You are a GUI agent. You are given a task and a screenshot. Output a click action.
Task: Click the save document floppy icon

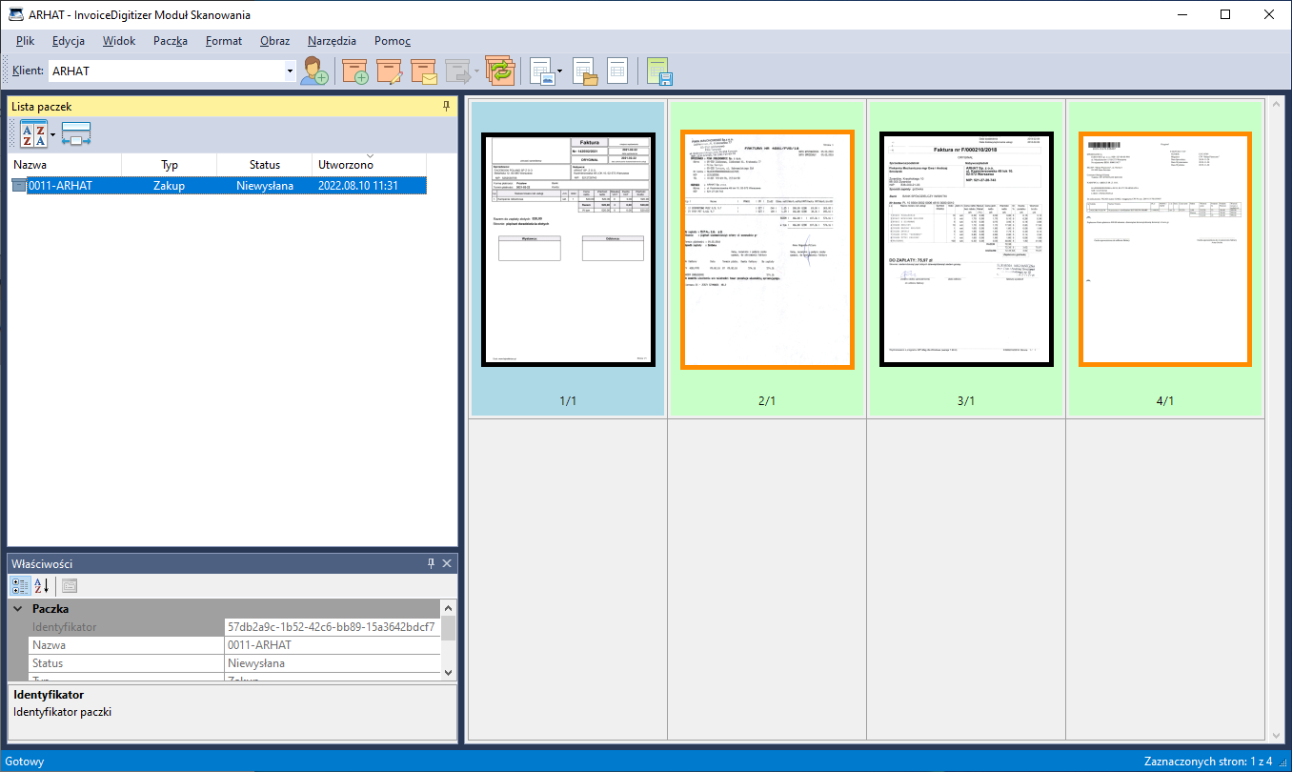pos(659,71)
